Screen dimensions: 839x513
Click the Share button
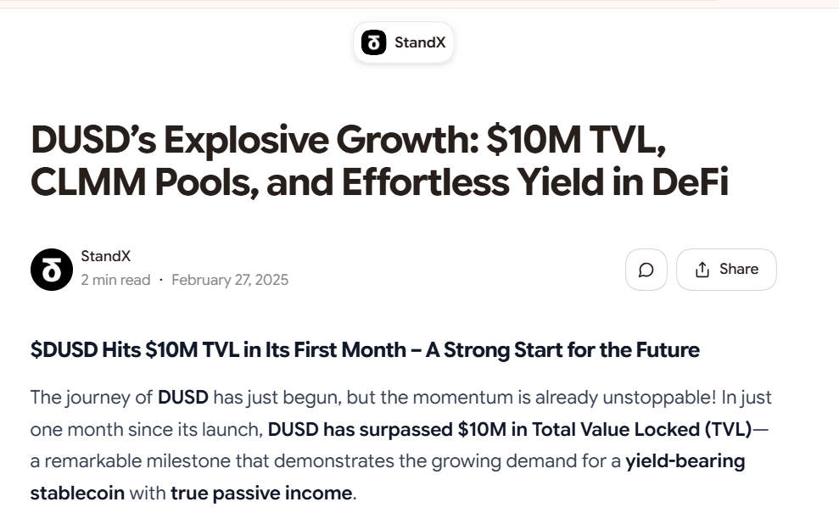[x=727, y=270]
